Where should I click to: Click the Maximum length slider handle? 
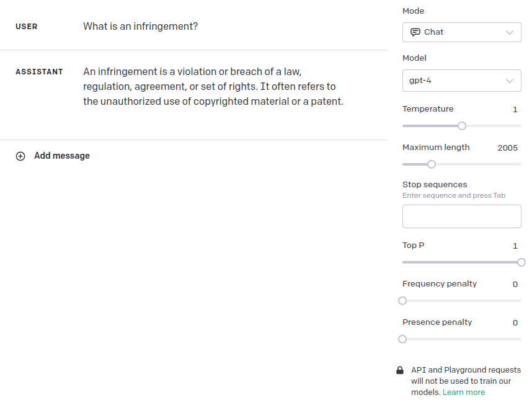[x=432, y=164]
